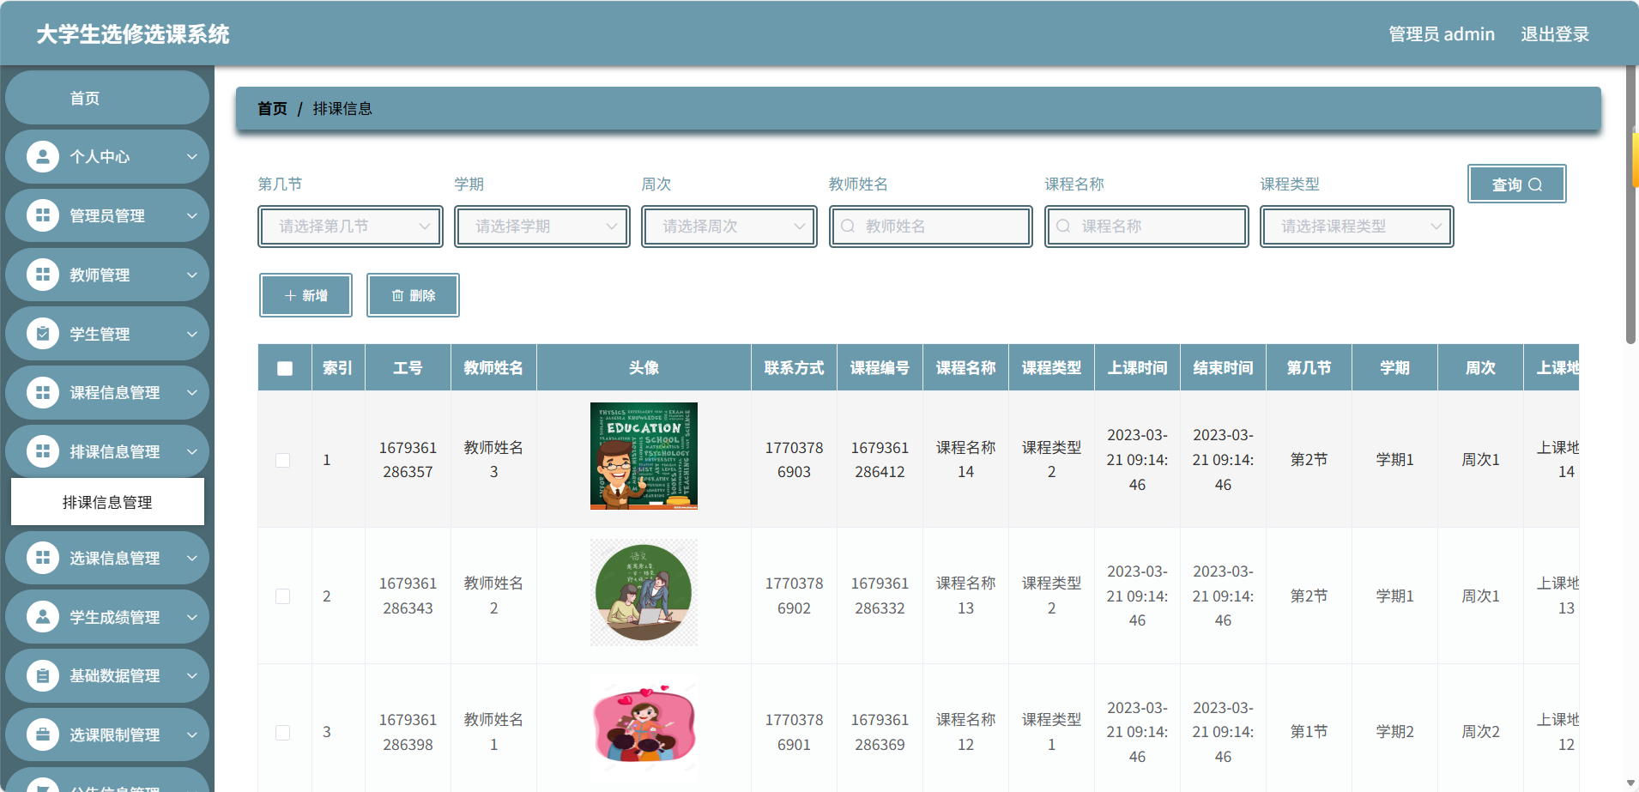The height and width of the screenshot is (792, 1639).
Task: Expand the 选课限制管理 menu chevron
Action: (x=192, y=735)
